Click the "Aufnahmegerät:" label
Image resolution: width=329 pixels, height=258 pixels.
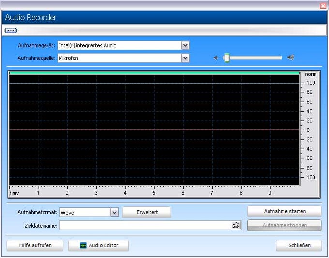click(x=36, y=45)
